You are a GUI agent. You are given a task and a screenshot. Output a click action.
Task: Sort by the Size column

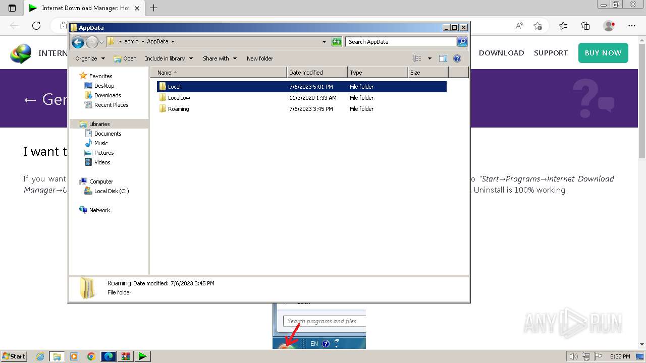428,73
